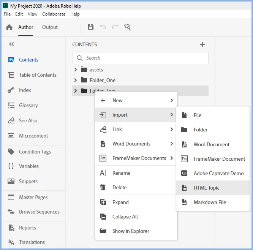
Task: Click the Reports icon
Action: tap(11, 228)
